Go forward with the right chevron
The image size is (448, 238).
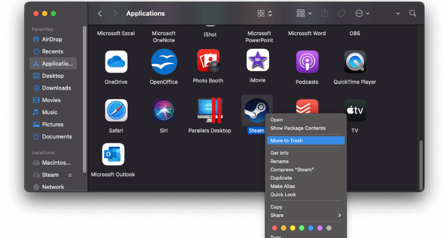(x=115, y=13)
